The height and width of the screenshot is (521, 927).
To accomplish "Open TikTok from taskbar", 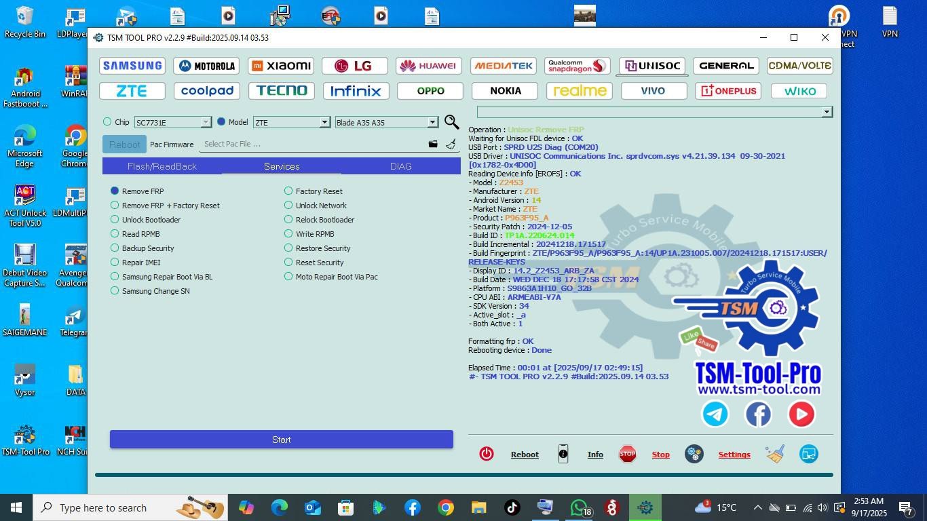I will (512, 507).
